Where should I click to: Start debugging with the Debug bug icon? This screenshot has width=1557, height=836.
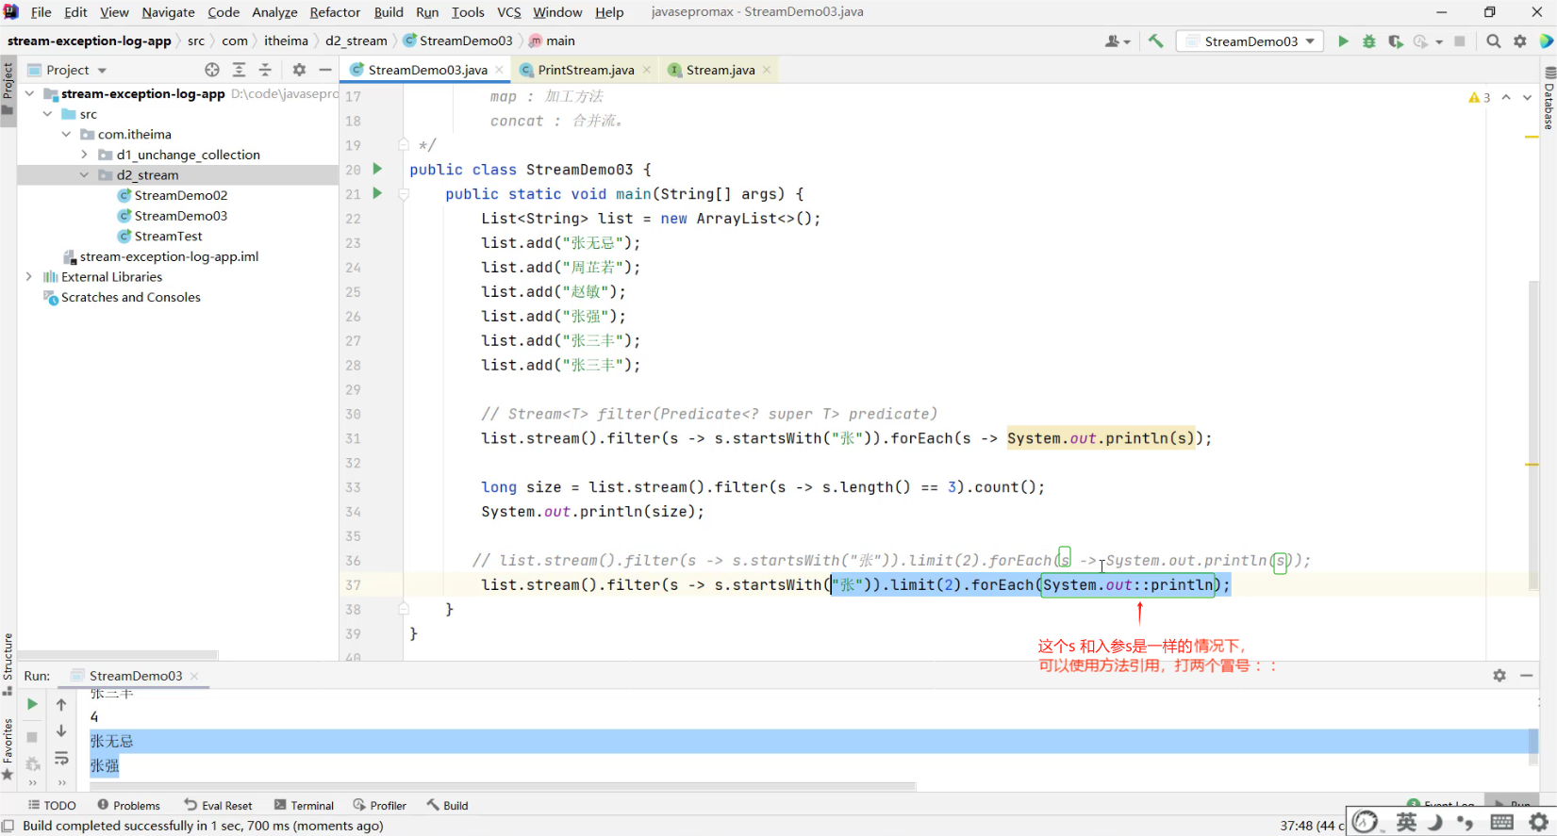pyautogui.click(x=1369, y=41)
